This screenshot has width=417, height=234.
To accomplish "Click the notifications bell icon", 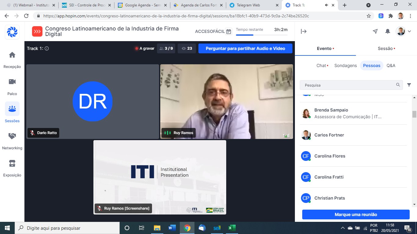I will tap(387, 31).
